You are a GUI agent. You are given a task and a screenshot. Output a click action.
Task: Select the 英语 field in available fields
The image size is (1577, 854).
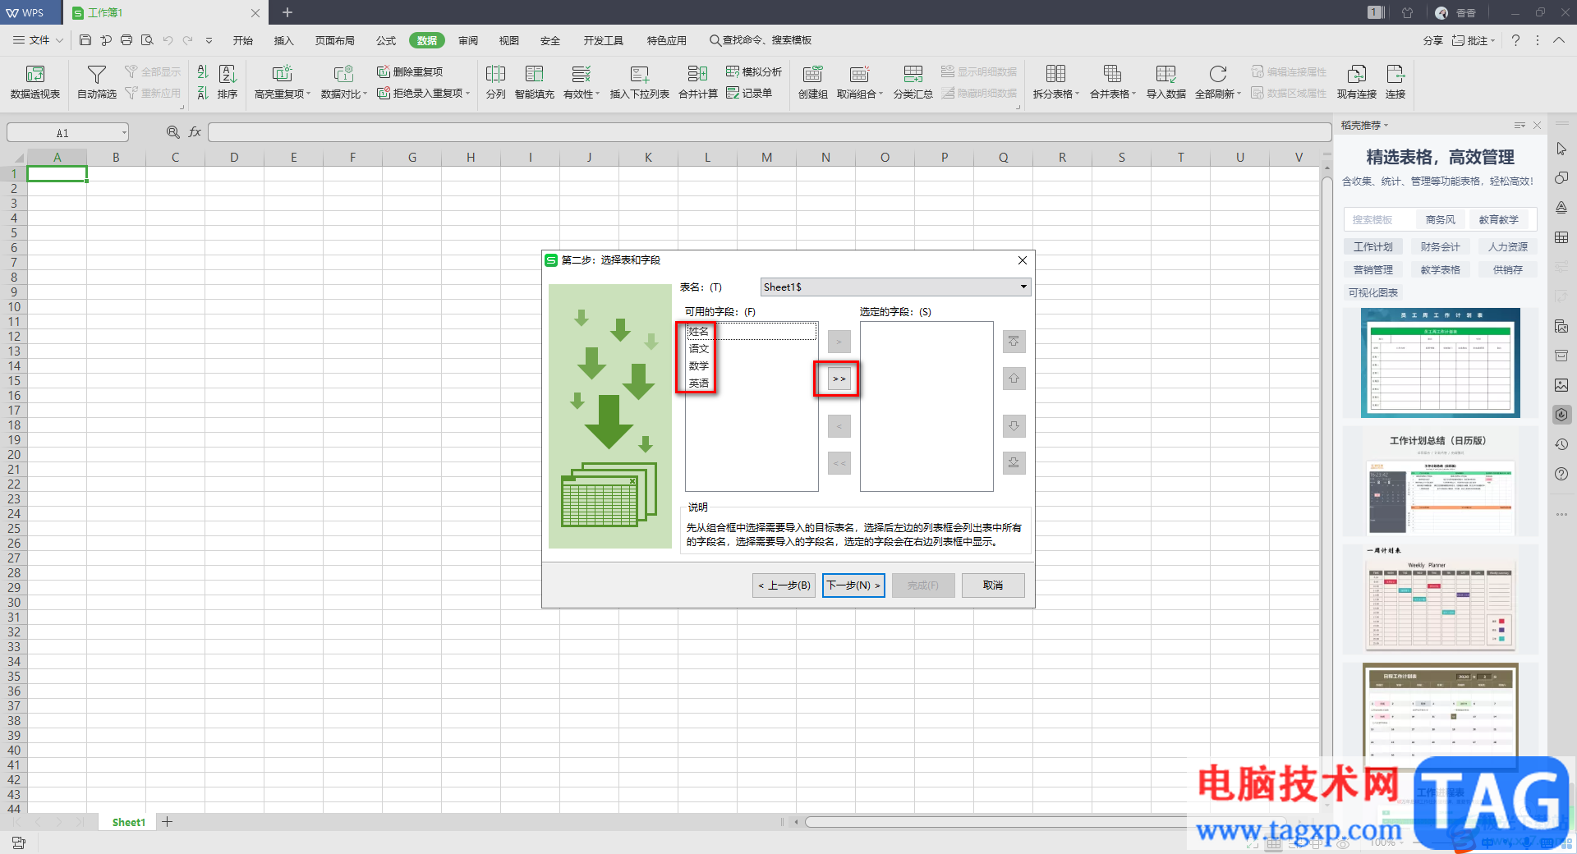pos(752,383)
